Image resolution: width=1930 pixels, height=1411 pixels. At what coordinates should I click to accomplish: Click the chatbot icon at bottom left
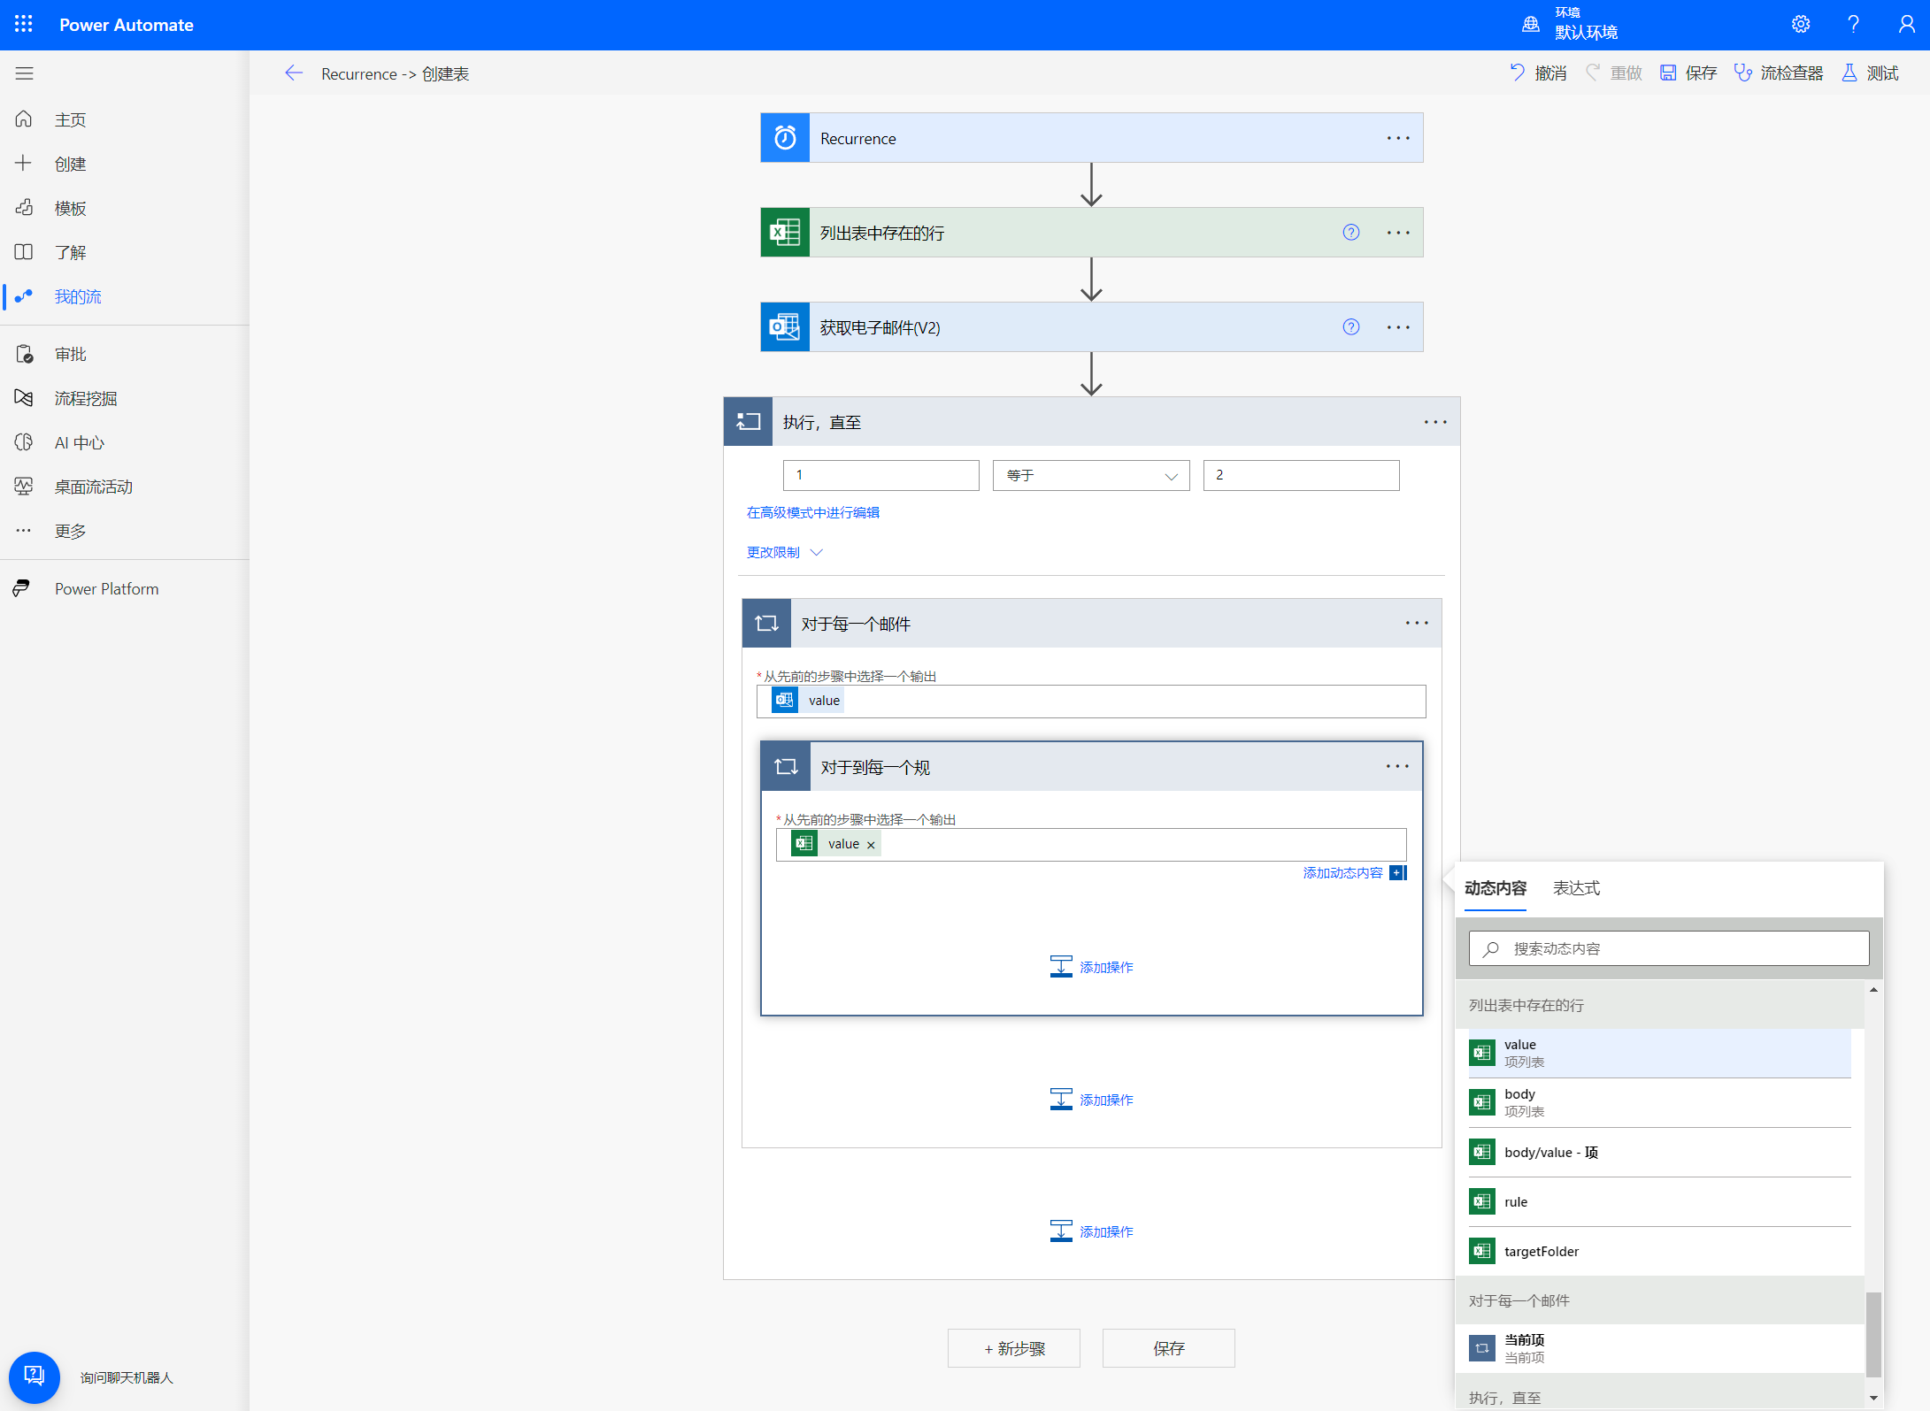click(34, 1376)
